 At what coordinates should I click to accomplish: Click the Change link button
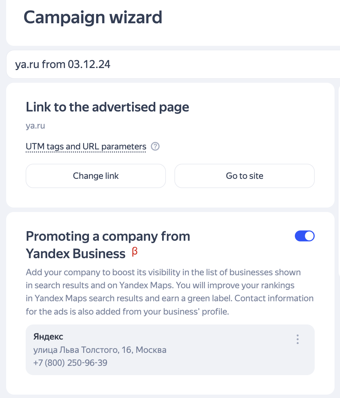click(96, 176)
